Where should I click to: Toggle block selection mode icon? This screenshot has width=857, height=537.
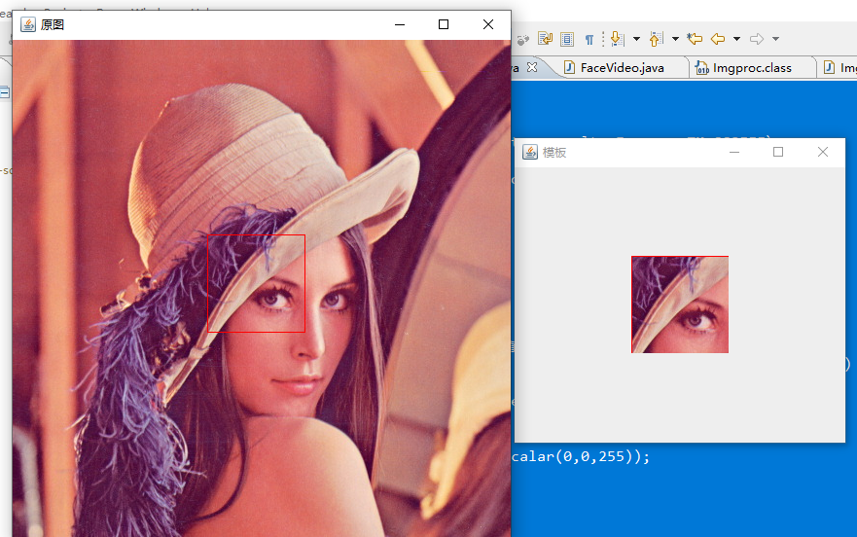point(567,39)
